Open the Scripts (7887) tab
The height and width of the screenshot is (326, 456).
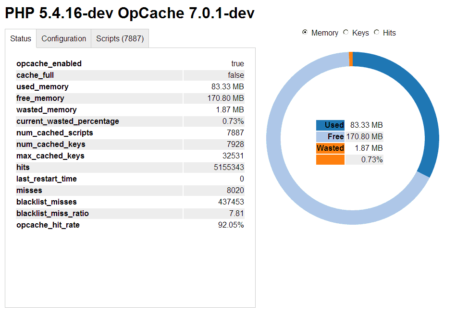[x=120, y=38]
